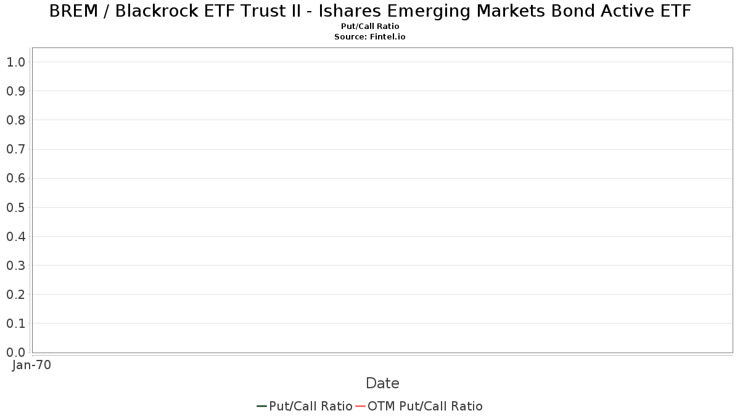Select the Jan-70 x-axis tick label

point(31,365)
